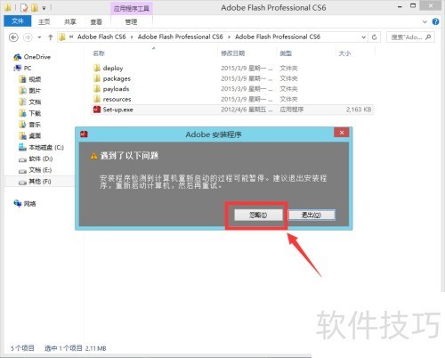Click the deploy folder icon
Viewport: 445px width, 358px height.
97,68
